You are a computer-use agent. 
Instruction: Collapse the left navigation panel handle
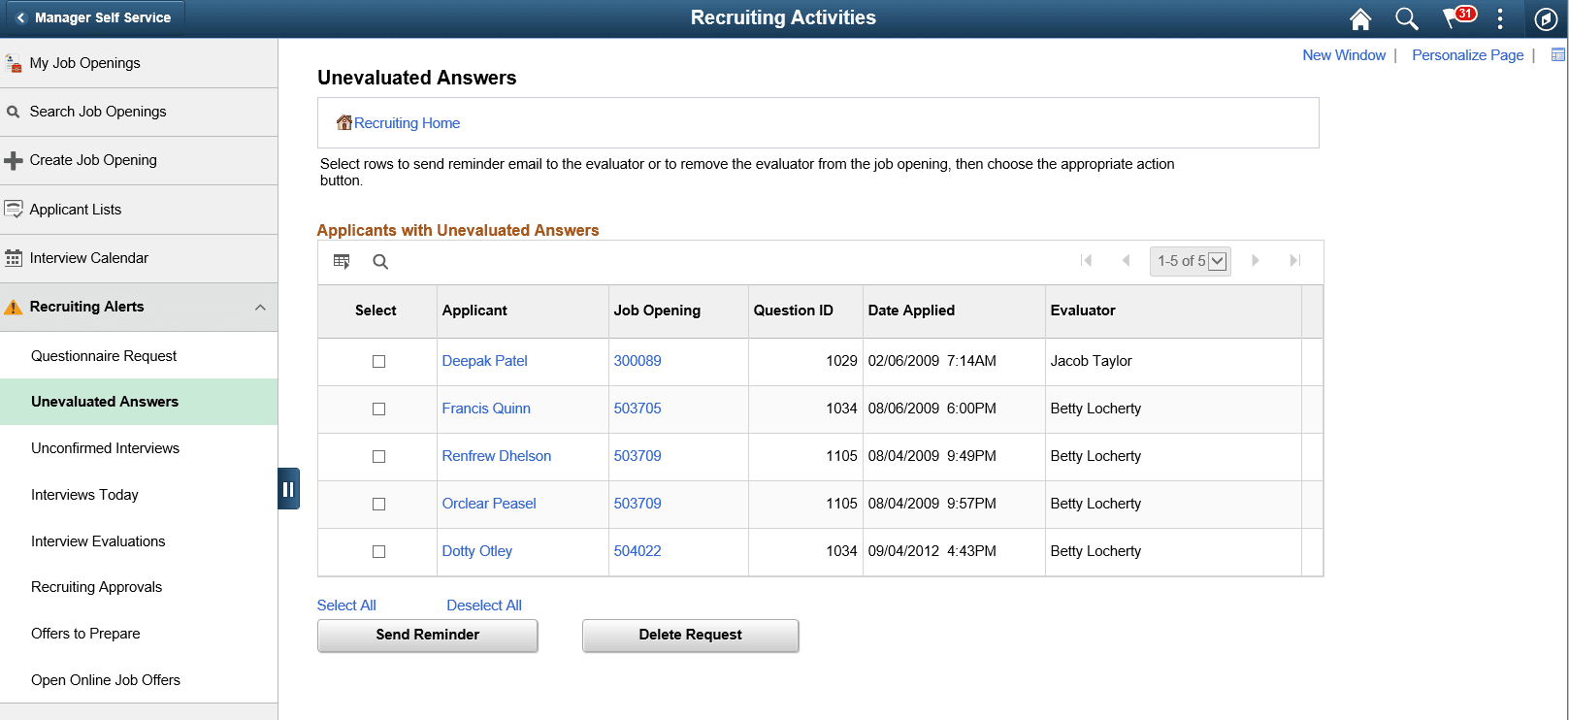click(288, 489)
